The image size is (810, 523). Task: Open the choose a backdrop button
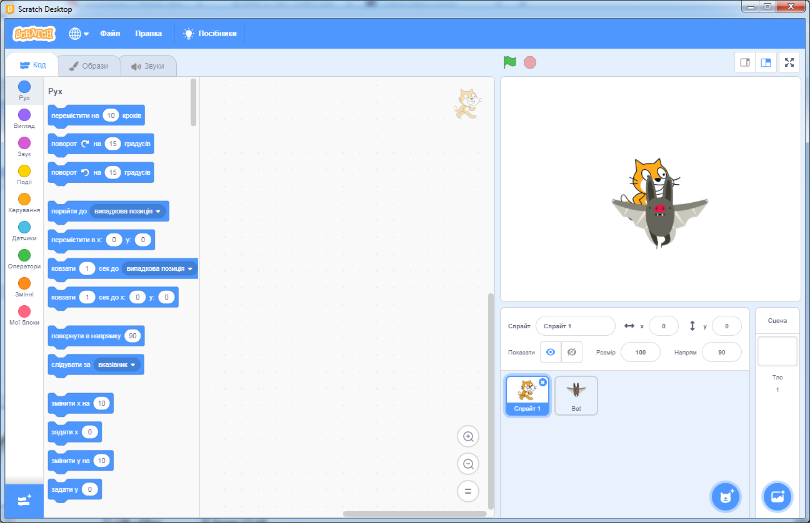click(x=777, y=497)
